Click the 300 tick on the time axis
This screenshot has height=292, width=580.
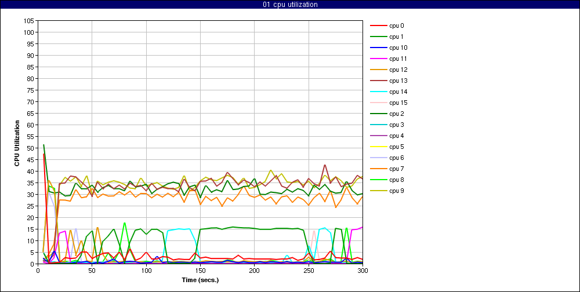pyautogui.click(x=362, y=271)
